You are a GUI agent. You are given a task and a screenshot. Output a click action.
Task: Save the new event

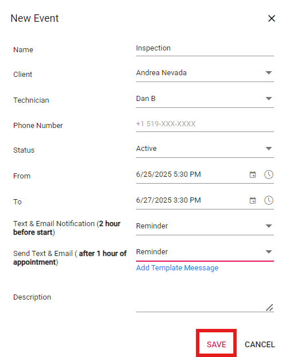tap(217, 344)
